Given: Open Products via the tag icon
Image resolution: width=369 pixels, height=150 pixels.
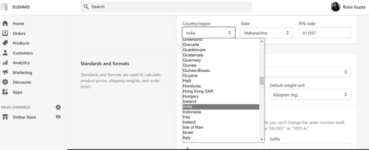Looking at the screenshot, I should (x=5, y=43).
